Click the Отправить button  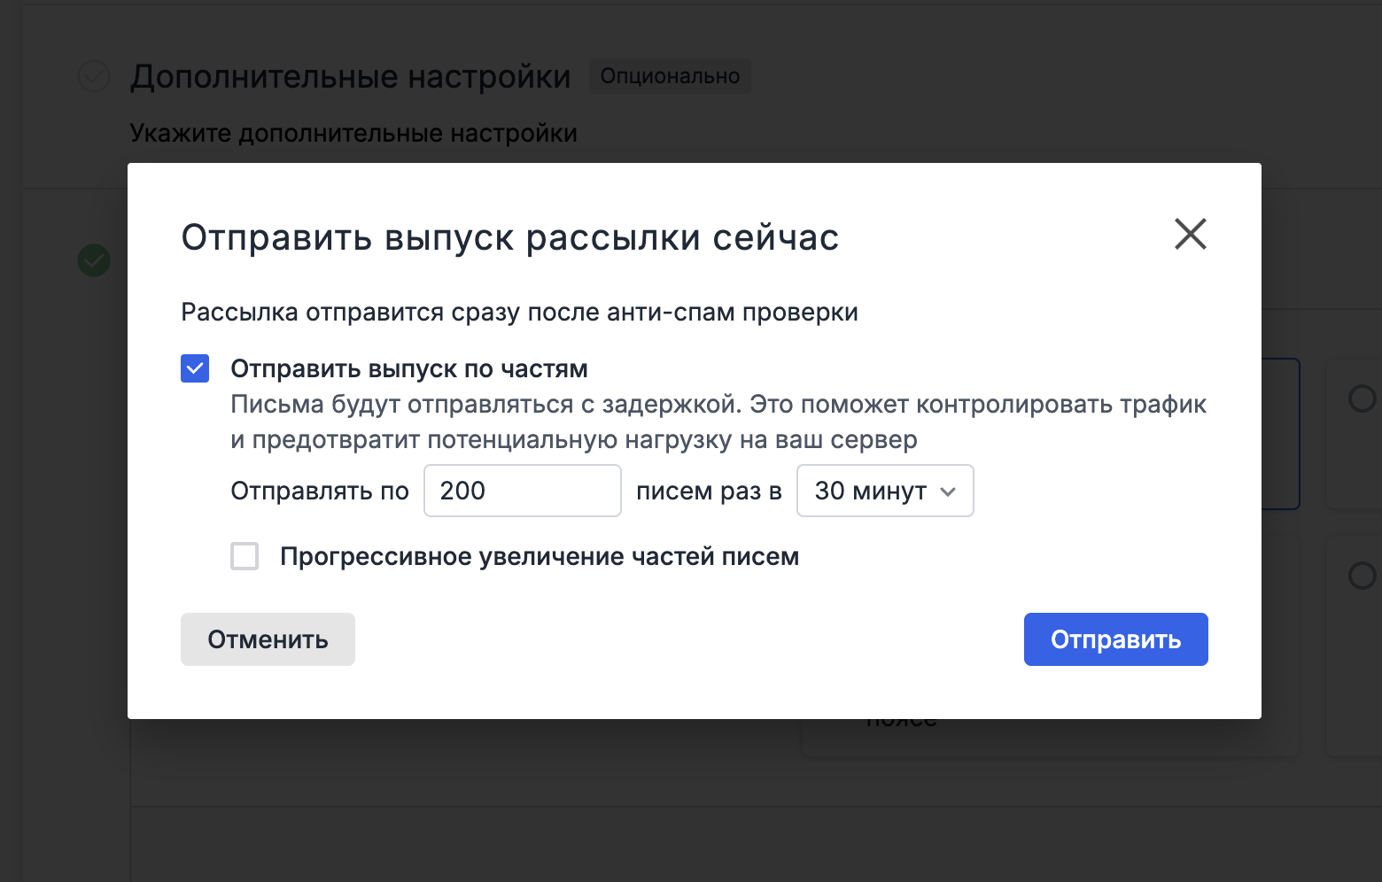1115,639
